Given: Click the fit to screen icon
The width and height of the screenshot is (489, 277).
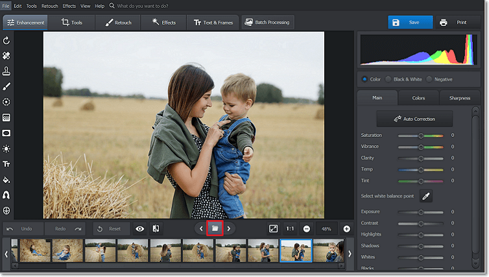Looking at the screenshot, I should (273, 228).
